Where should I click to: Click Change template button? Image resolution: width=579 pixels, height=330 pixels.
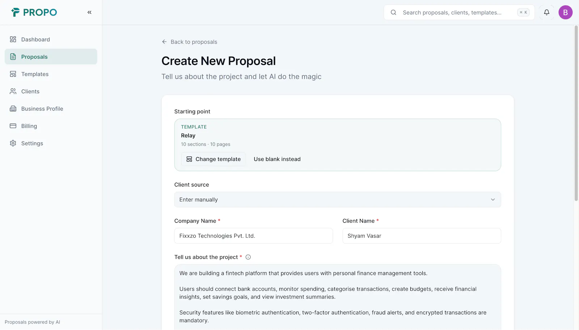click(214, 159)
